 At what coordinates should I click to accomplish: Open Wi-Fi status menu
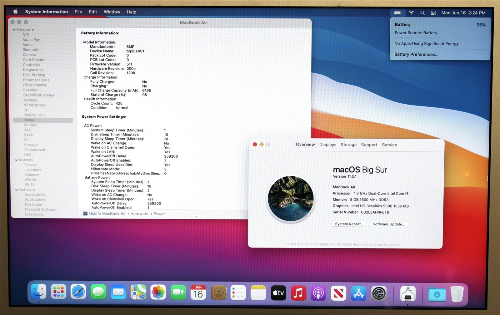(x=411, y=13)
